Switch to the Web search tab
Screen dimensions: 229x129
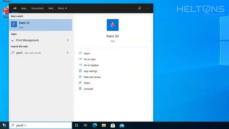click(x=51, y=8)
